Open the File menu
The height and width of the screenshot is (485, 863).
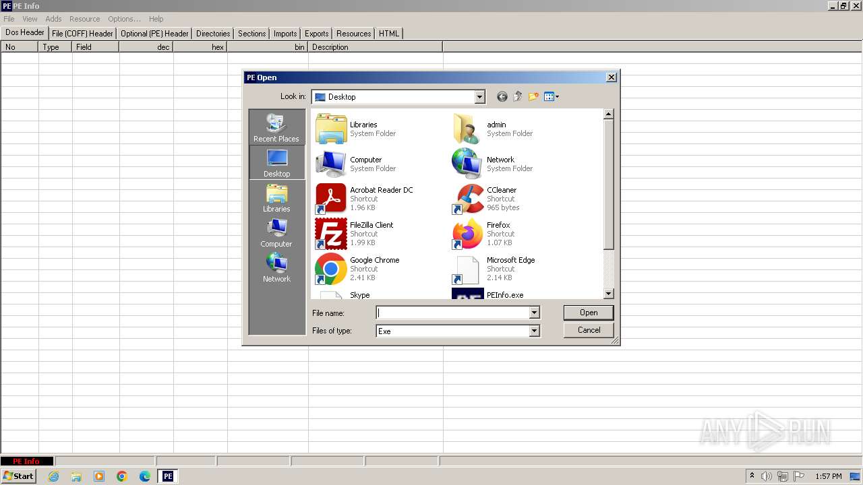click(9, 19)
